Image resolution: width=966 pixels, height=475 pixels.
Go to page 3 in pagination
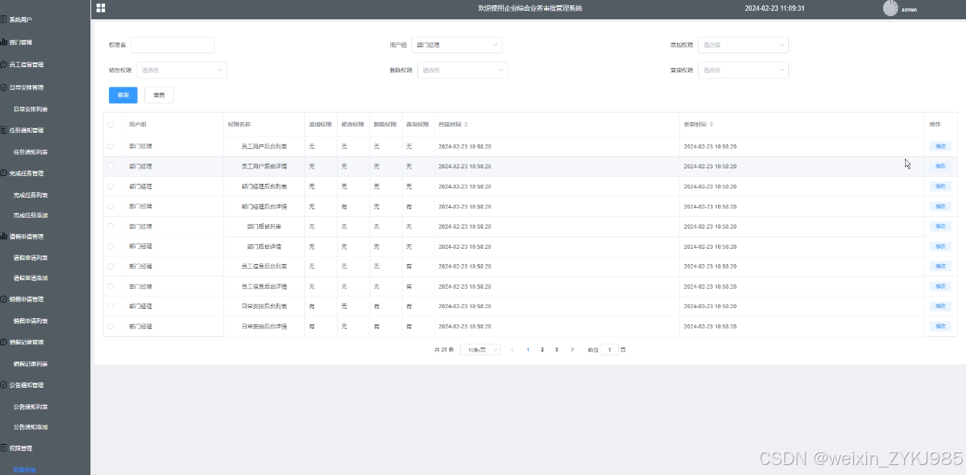pos(557,350)
